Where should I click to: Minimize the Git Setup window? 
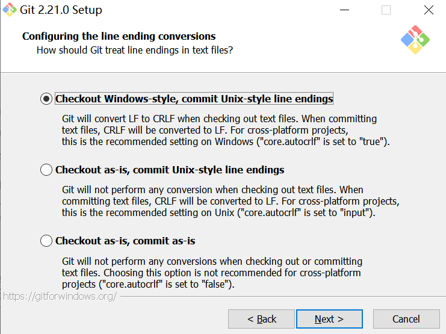[344, 10]
